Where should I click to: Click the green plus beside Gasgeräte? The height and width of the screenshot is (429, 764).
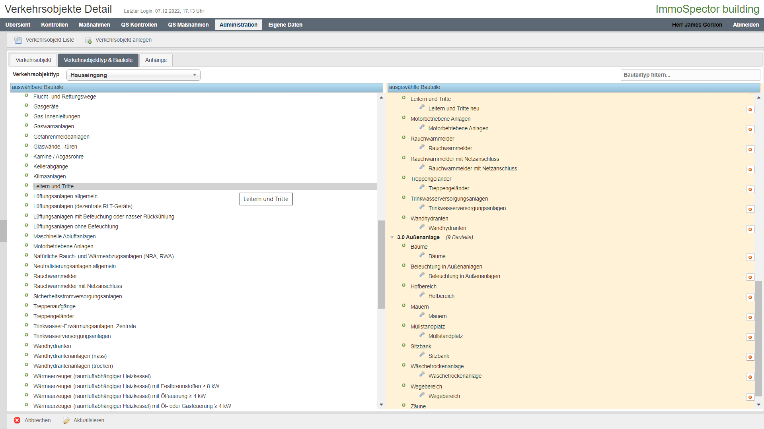coord(26,106)
